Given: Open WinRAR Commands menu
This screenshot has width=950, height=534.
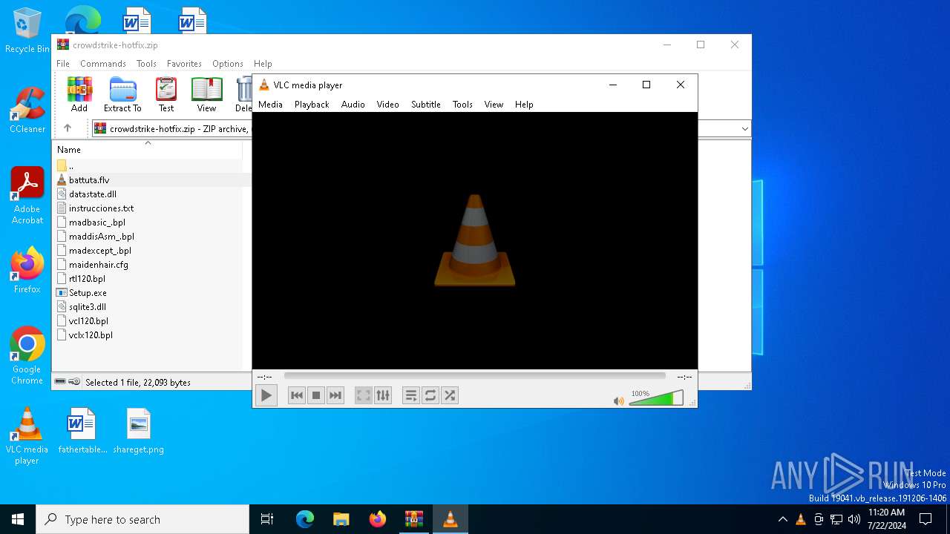Looking at the screenshot, I should 103,64.
